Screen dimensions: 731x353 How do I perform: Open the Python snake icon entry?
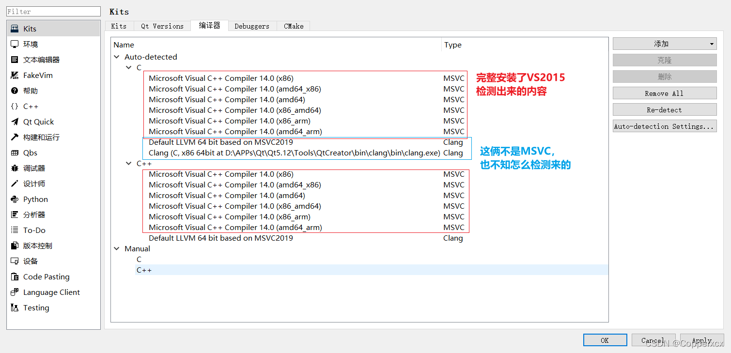15,199
